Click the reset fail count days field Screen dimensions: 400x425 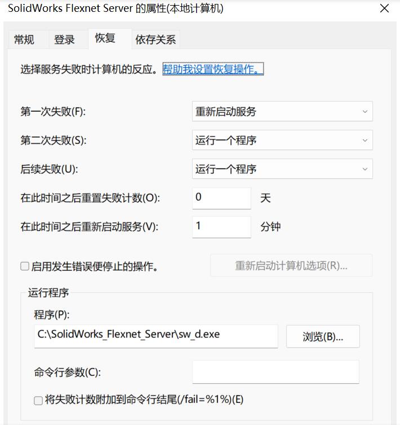point(221,198)
